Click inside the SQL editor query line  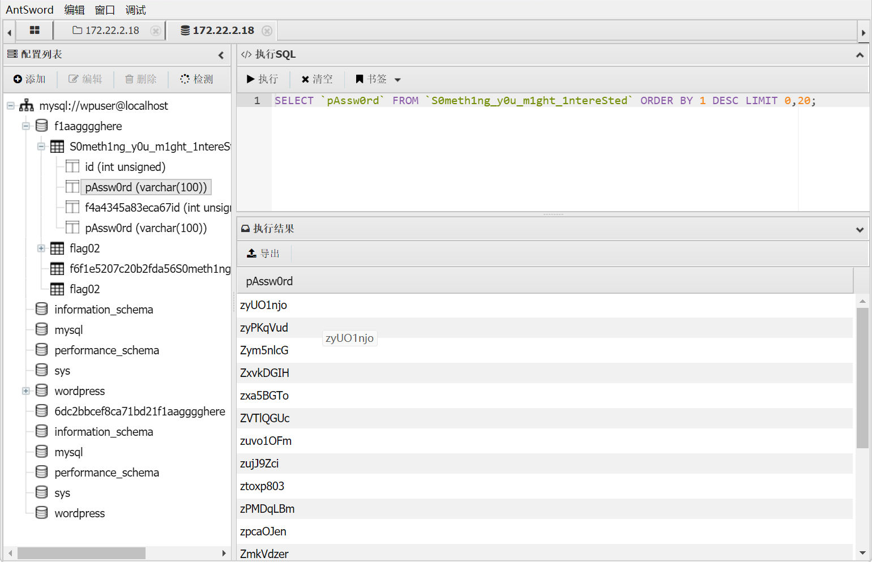[x=545, y=101]
